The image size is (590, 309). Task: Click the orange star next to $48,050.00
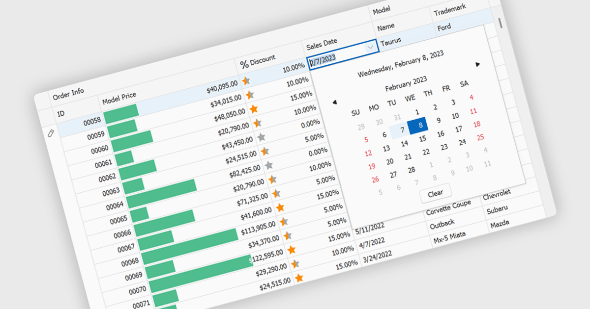tap(253, 109)
